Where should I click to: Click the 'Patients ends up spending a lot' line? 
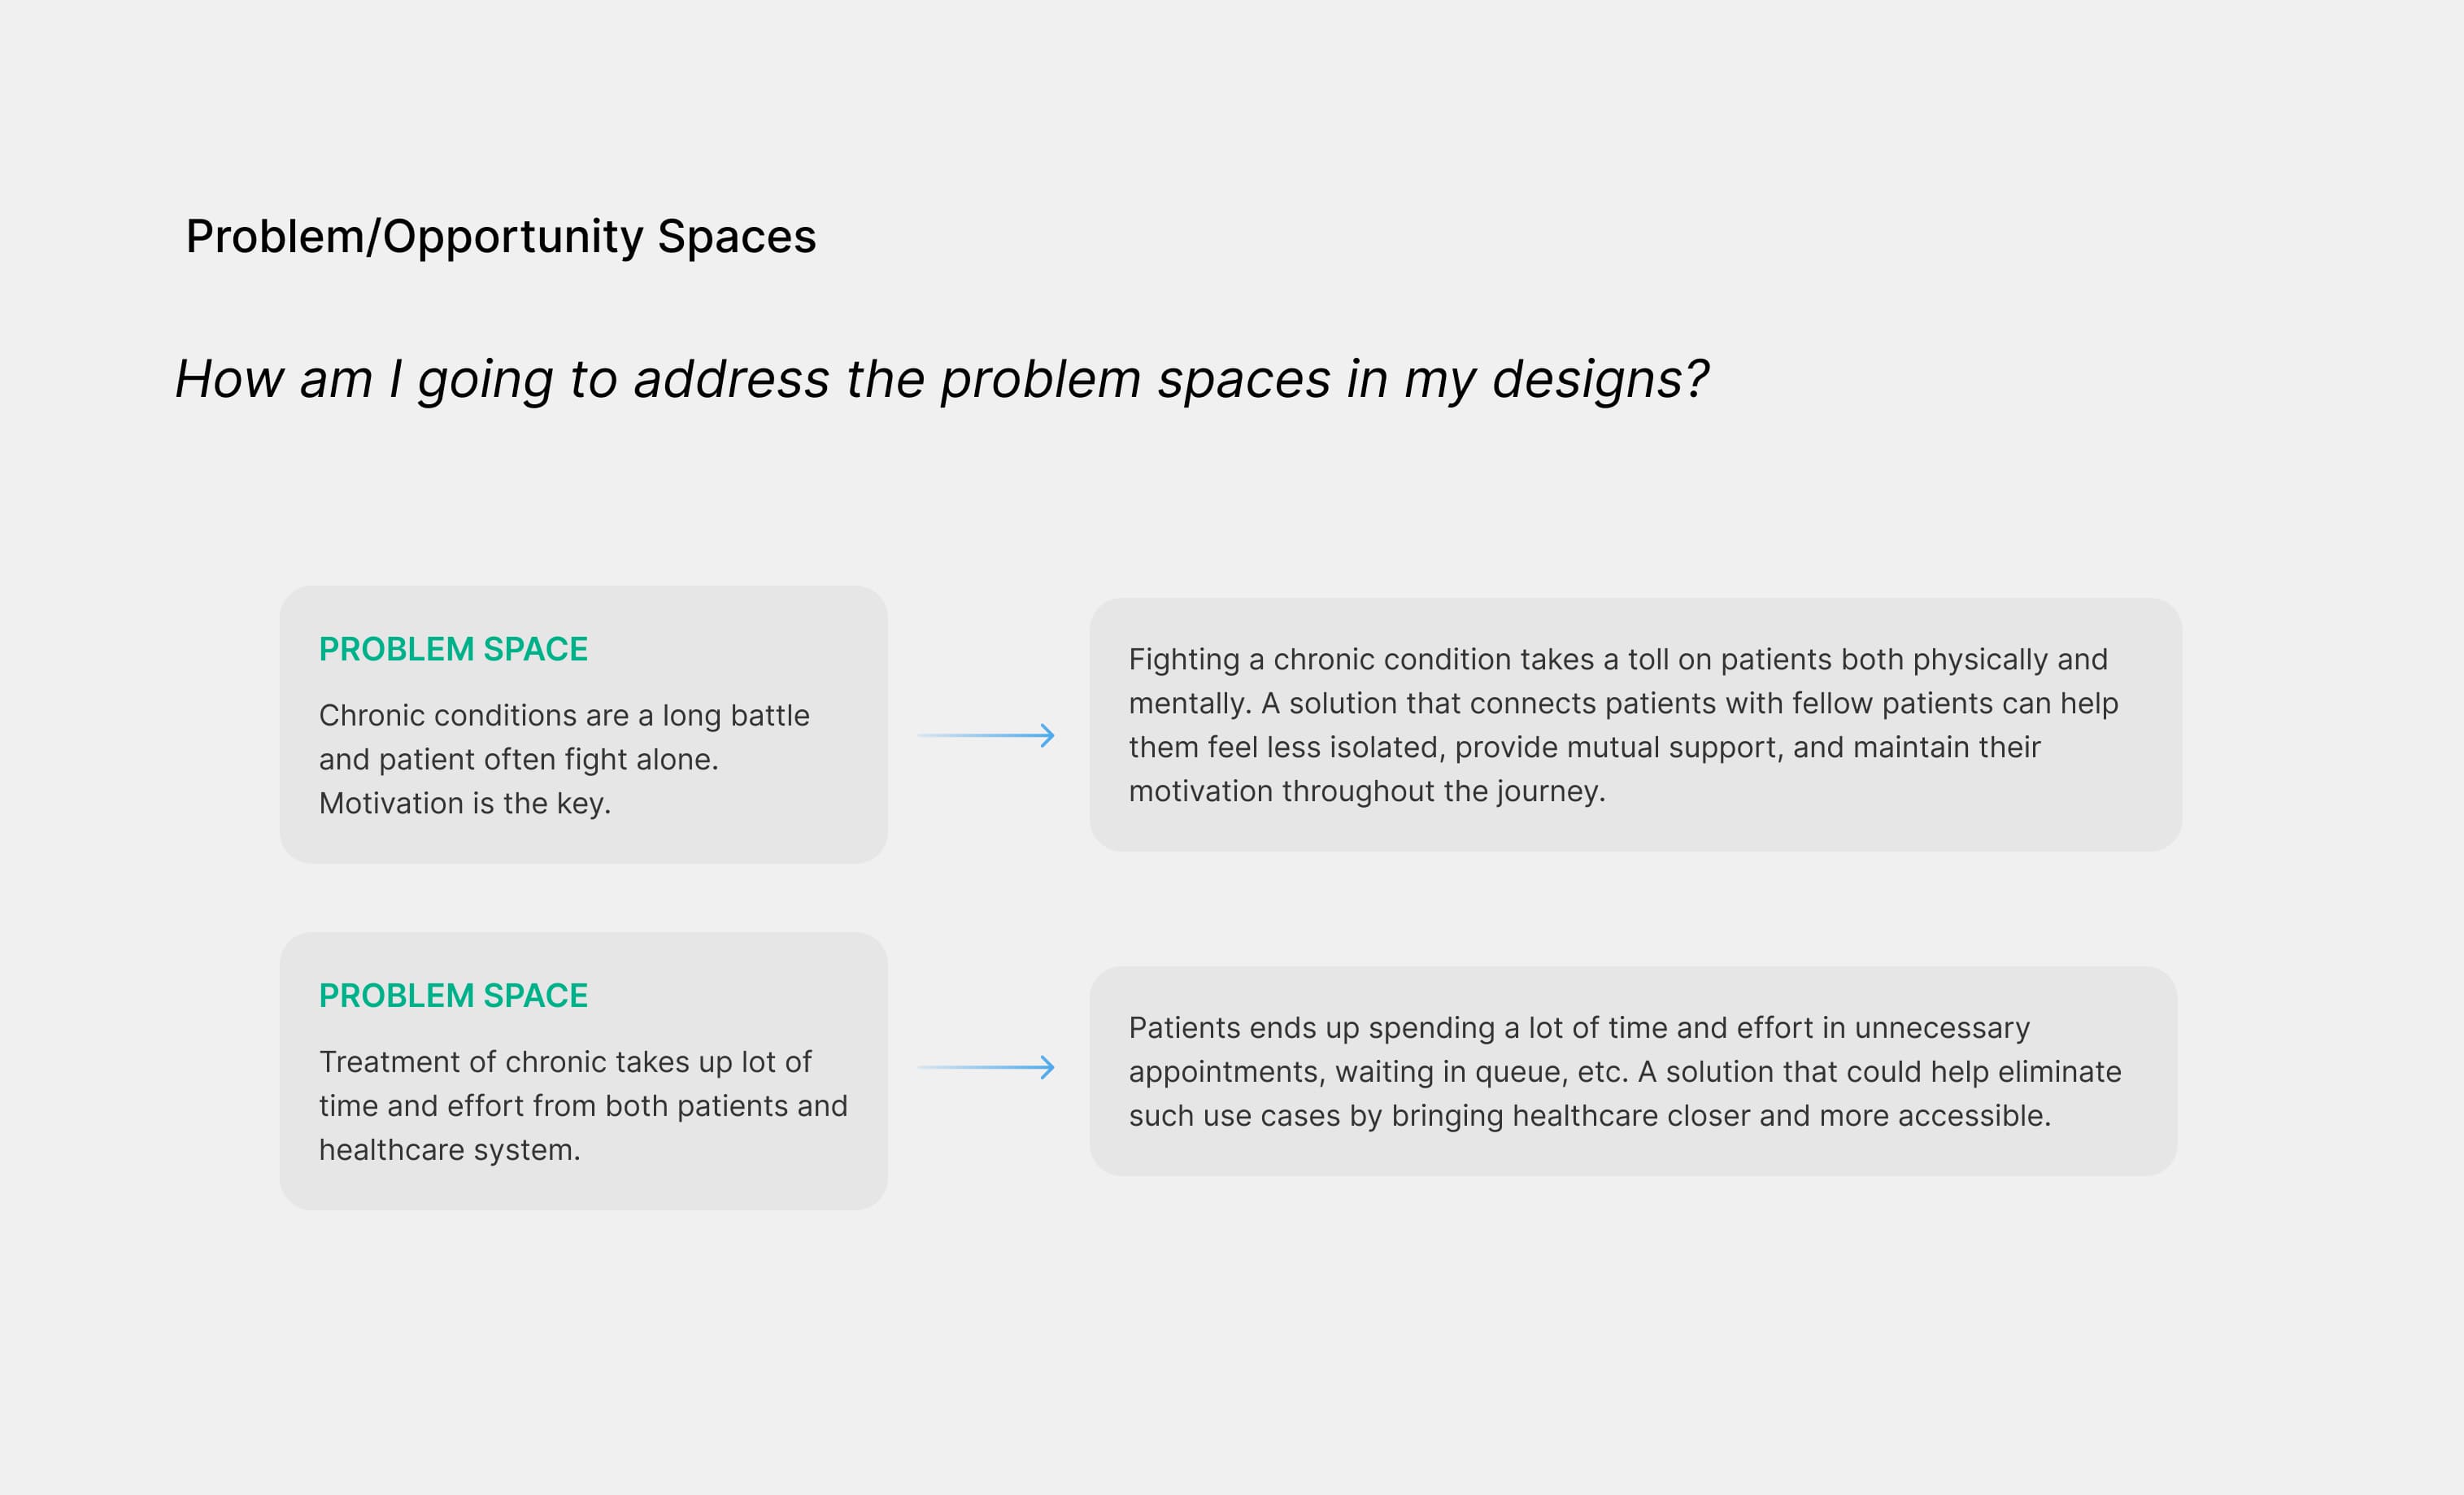1579,1027
